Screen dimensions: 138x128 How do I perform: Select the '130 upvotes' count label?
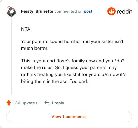pos(25,103)
